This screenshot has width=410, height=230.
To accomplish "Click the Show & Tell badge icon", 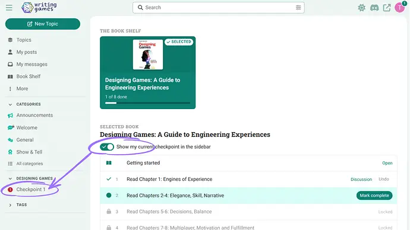I will point(10,152).
